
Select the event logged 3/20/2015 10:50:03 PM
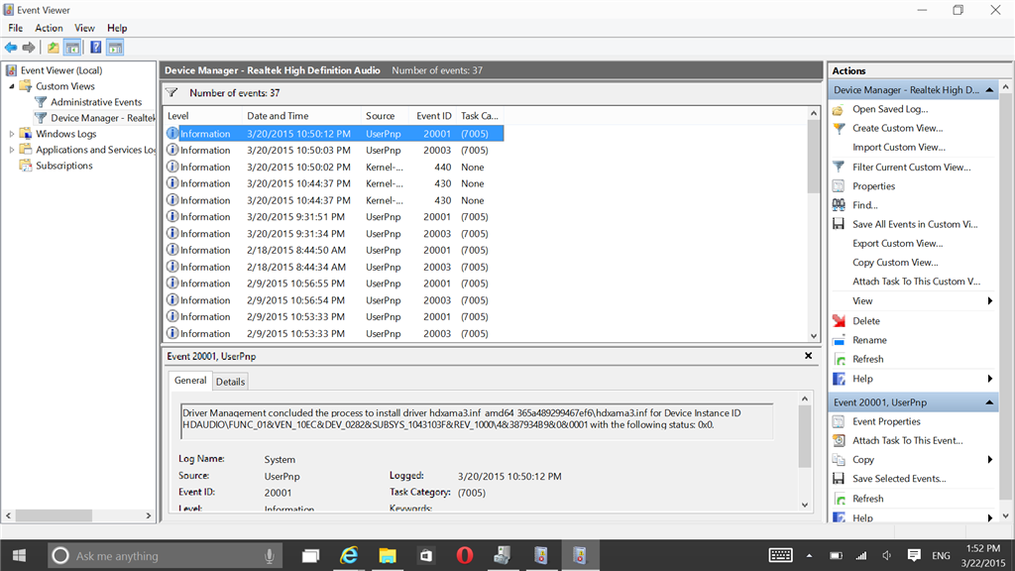click(333, 151)
